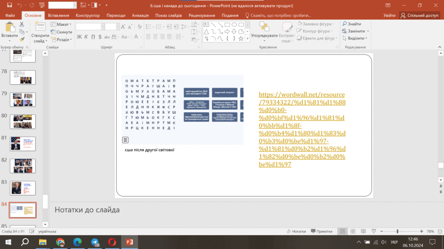444x249 pixels.
Task: Expand the shapes gallery more arrow
Action: click(x=248, y=39)
